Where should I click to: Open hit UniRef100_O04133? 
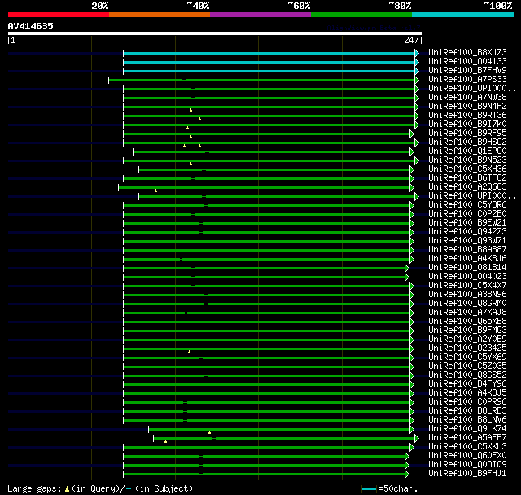[x=467, y=61]
